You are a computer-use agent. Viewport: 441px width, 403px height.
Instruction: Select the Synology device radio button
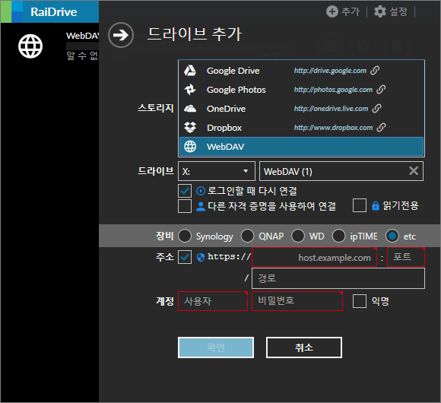[185, 236]
